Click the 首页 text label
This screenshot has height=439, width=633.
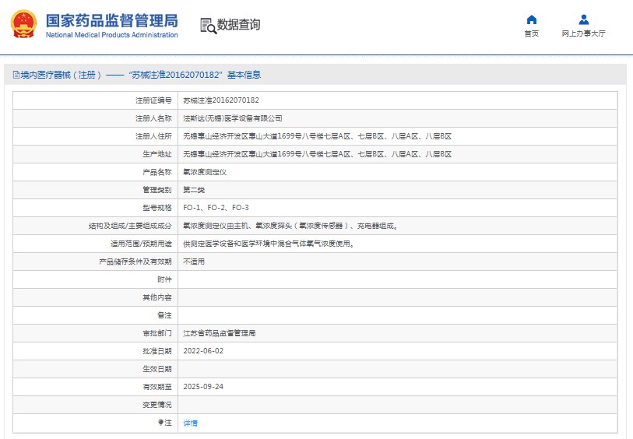pyautogui.click(x=531, y=33)
